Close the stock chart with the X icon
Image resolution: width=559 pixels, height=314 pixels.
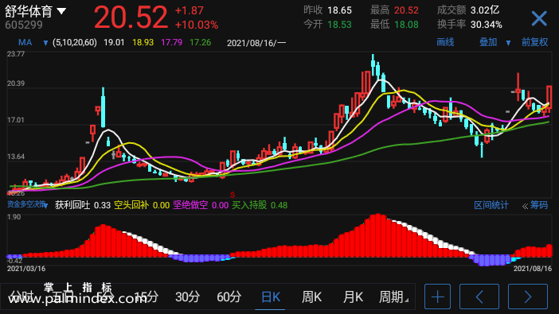click(539, 18)
